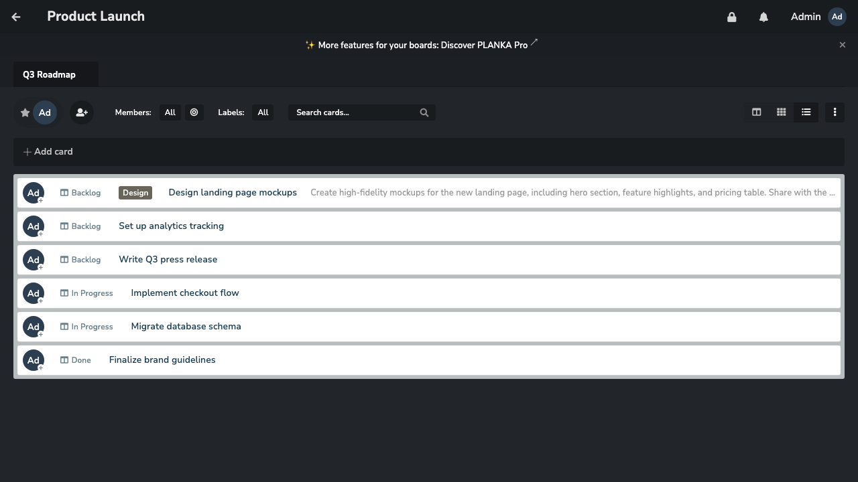The width and height of the screenshot is (858, 482).
Task: Click avatar on Migrate database schema row
Action: point(34,327)
